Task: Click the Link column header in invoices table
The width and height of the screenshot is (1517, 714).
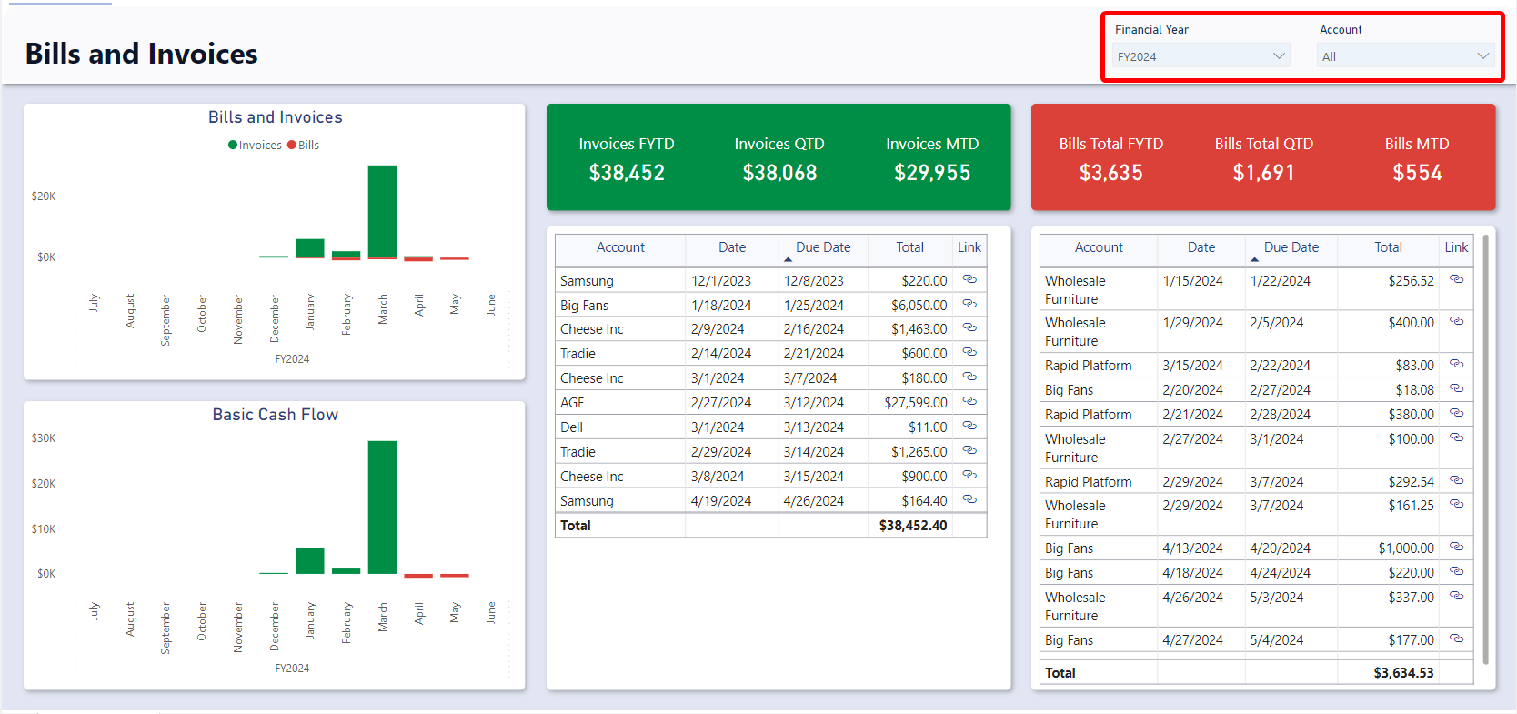Action: click(969, 247)
